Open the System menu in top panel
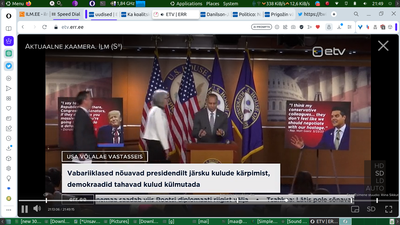 [230, 3]
